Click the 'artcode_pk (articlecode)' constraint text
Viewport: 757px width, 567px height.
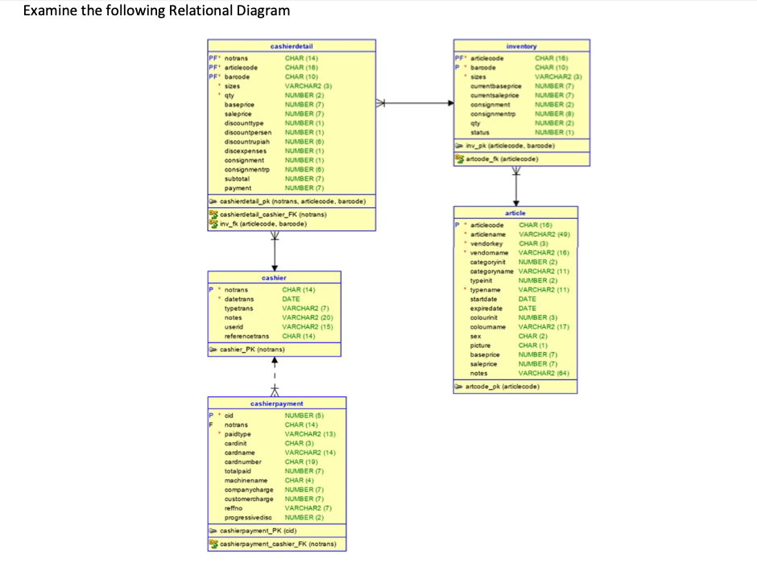tap(502, 387)
